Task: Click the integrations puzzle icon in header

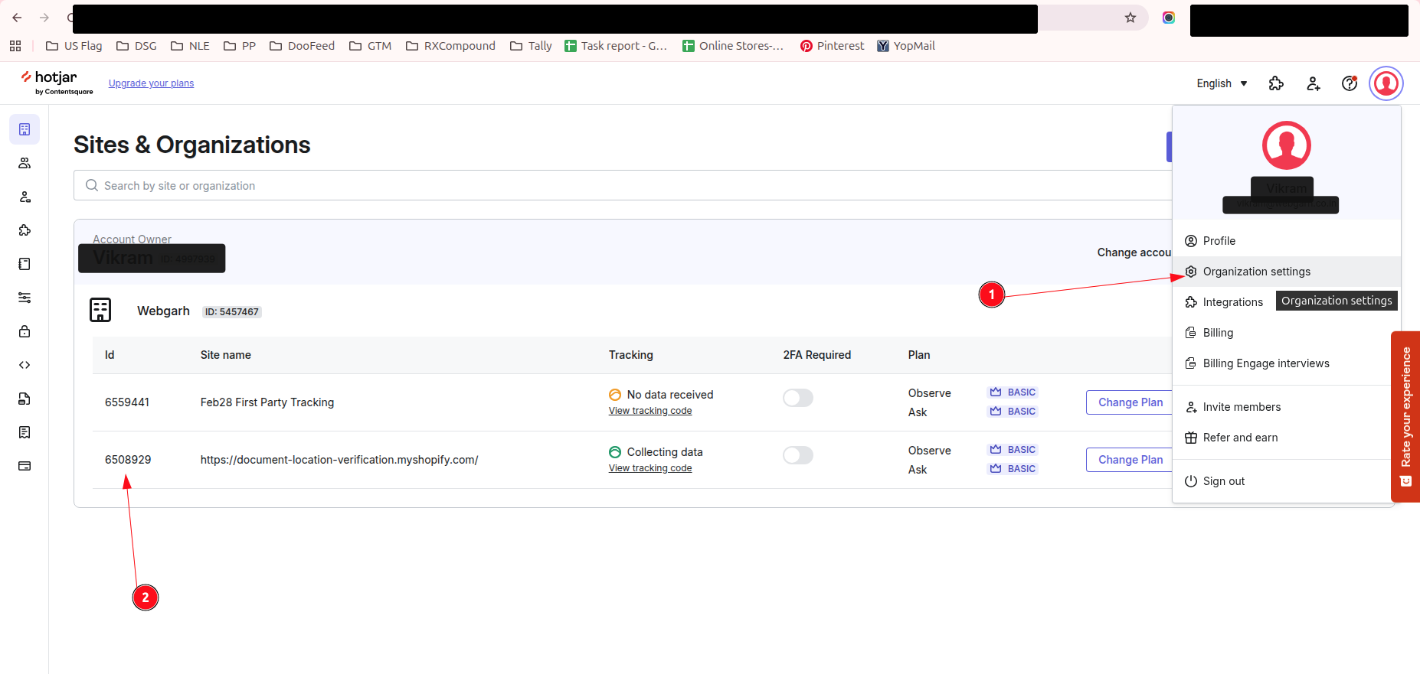Action: [x=1276, y=83]
